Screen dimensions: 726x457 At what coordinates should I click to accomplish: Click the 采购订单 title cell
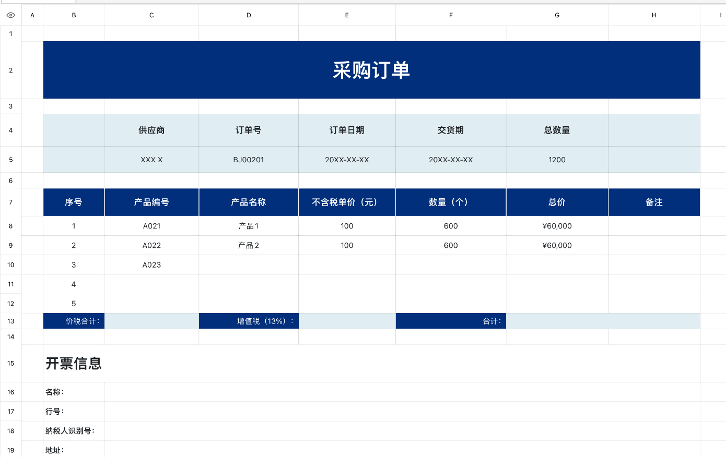click(x=371, y=70)
